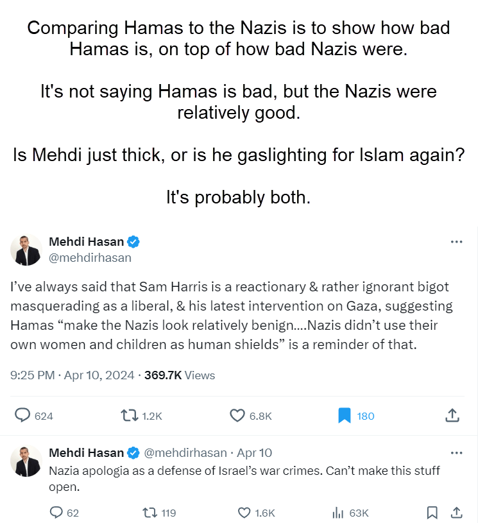Image resolution: width=478 pixels, height=523 pixels.
Task: Click reply icon on main tweet
Action: (23, 415)
